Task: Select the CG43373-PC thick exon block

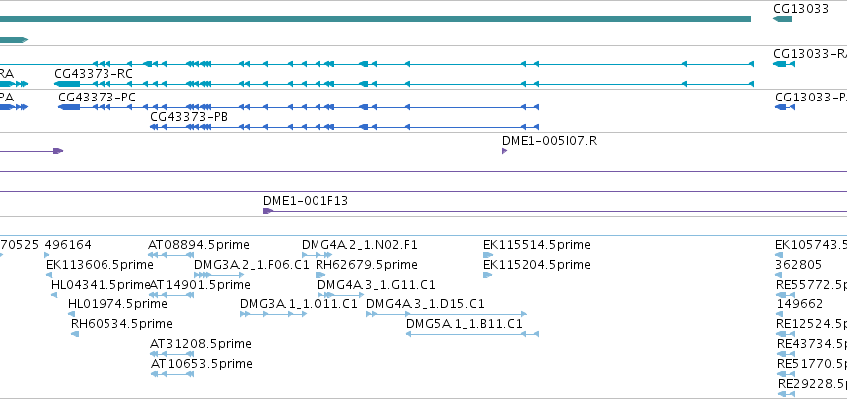Action: [x=69, y=107]
